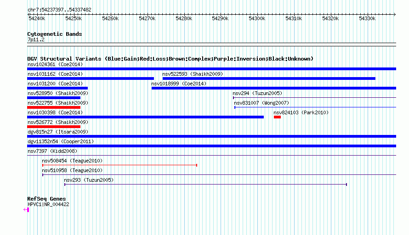Image resolution: width=409 pixels, height=235 pixels.
Task: Select the nsv508454 (Teague2010) label
Action: (x=72, y=161)
